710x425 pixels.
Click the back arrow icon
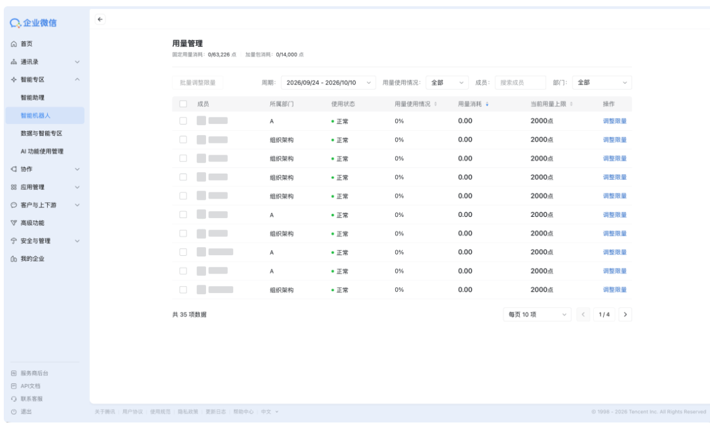coord(100,19)
